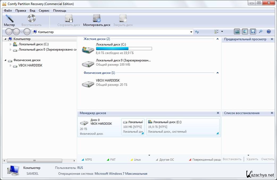Click the magnifier search icon
The image size is (277, 180).
(x=261, y=32)
